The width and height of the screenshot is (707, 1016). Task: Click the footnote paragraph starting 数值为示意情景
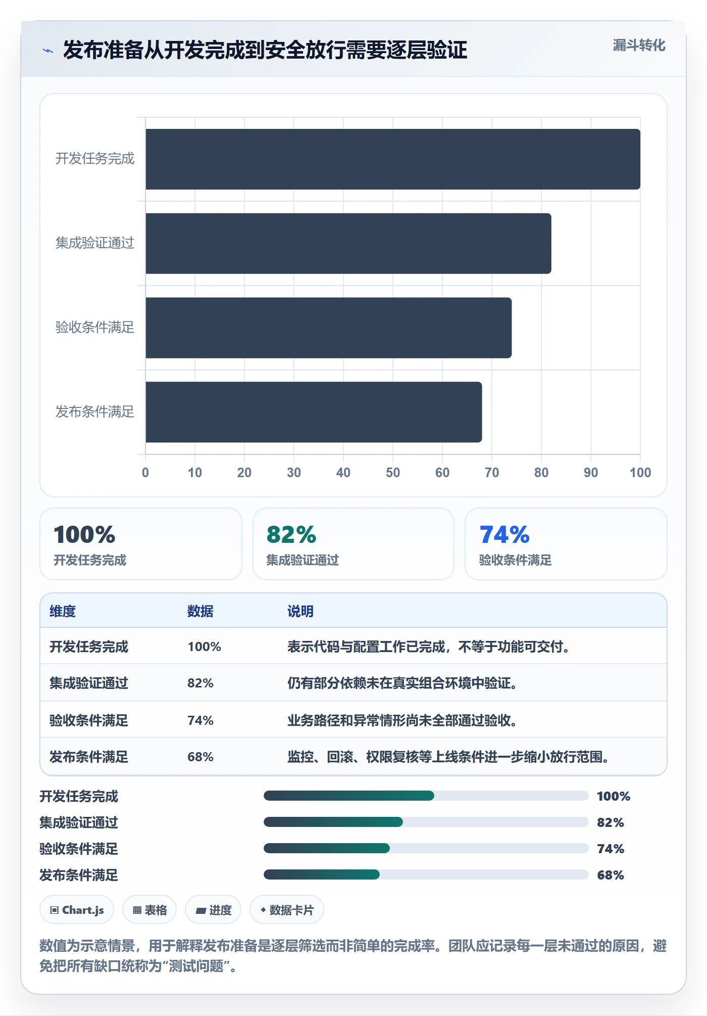(353, 956)
